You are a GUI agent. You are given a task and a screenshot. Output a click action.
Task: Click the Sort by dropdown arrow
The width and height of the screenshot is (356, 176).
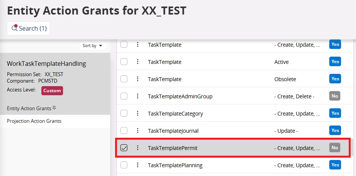tap(101, 46)
